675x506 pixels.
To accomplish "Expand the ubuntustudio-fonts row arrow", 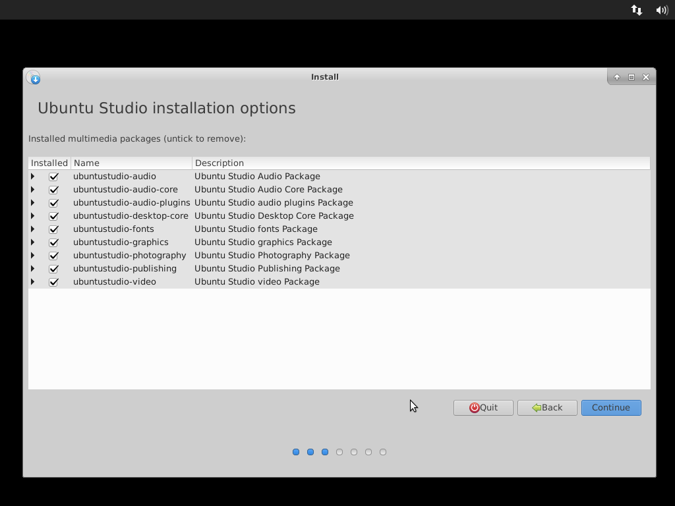I will (33, 229).
